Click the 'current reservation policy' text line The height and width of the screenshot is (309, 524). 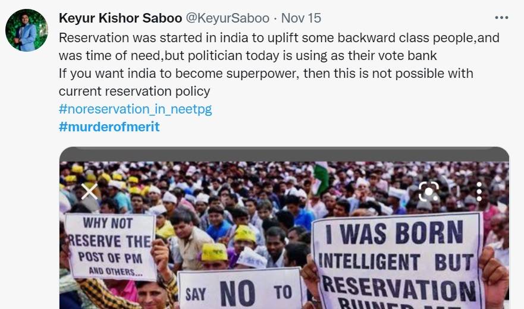coord(134,92)
